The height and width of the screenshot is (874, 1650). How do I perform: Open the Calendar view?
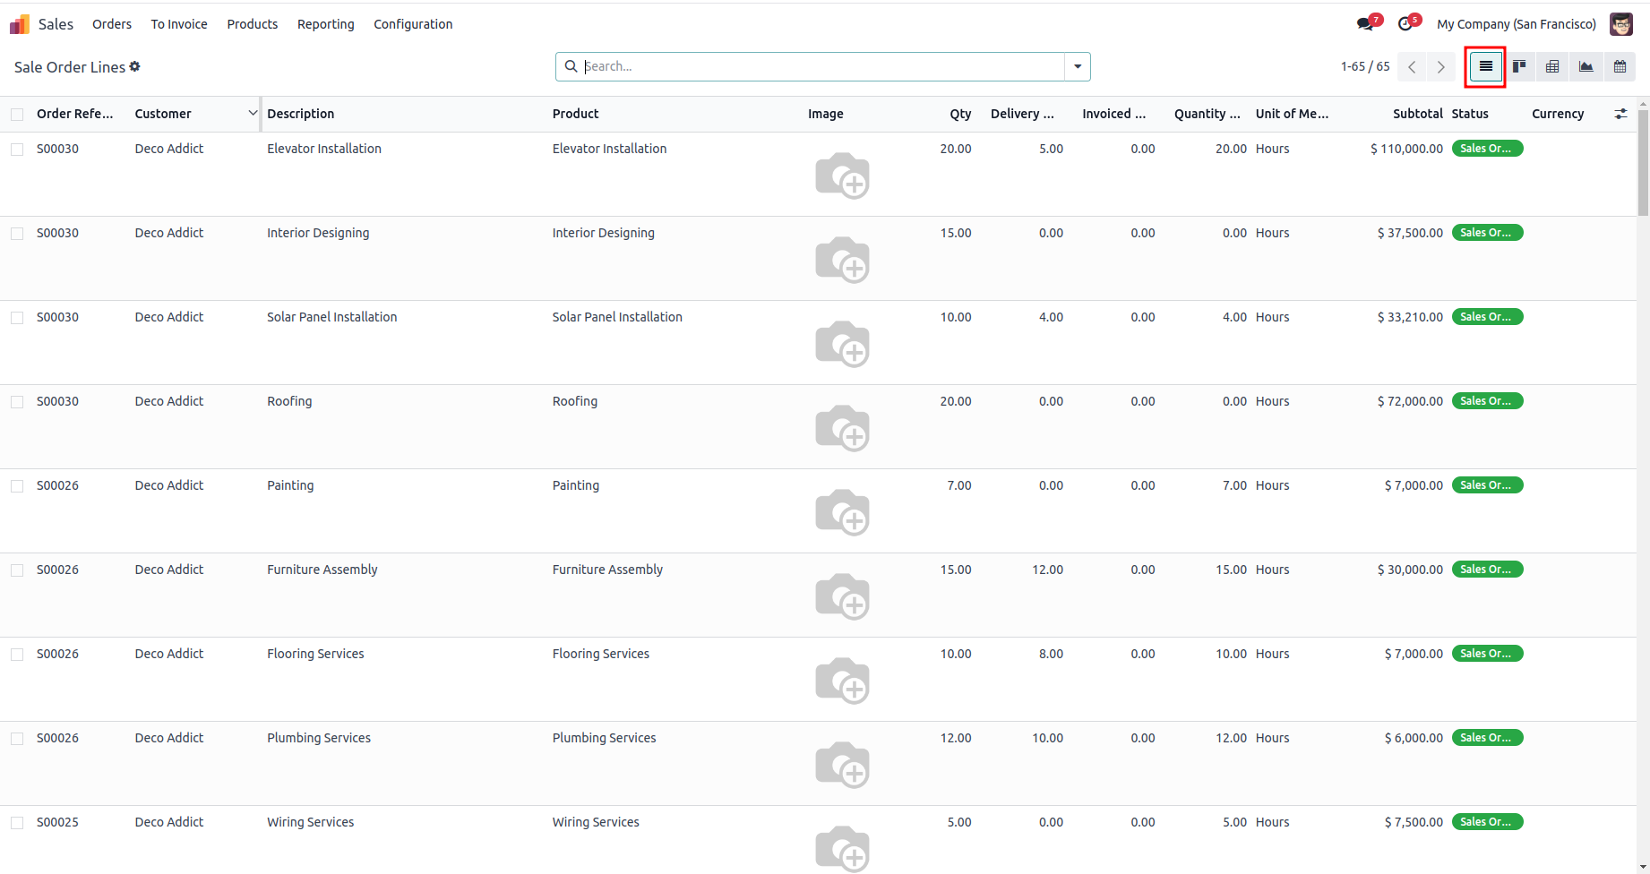tap(1620, 66)
